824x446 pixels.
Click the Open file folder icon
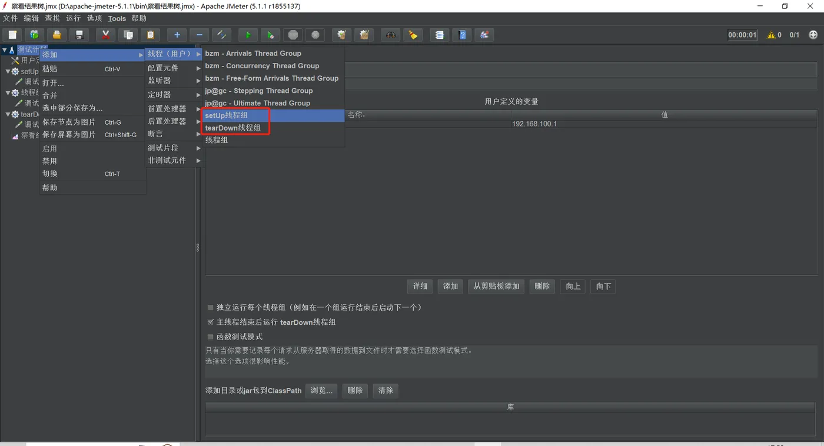57,35
